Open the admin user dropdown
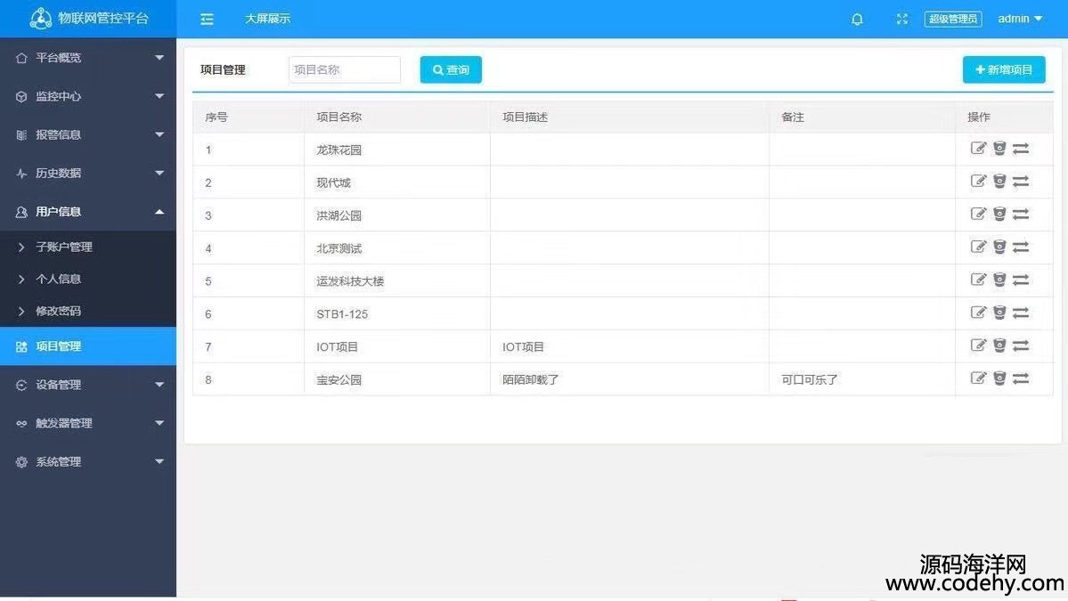Viewport: 1068px width, 601px height. (1019, 19)
